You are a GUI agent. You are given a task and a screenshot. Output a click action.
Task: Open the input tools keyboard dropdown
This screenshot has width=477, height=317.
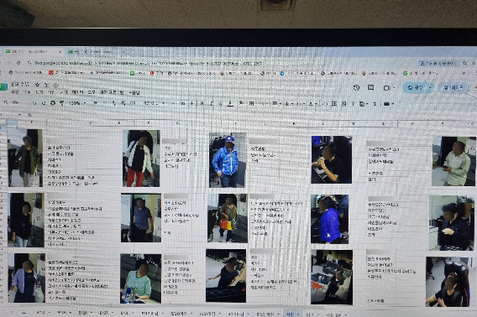pyautogui.click(x=389, y=104)
